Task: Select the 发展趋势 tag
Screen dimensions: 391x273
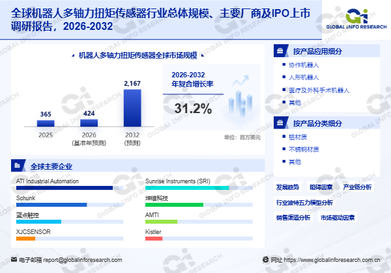Action: (287, 187)
